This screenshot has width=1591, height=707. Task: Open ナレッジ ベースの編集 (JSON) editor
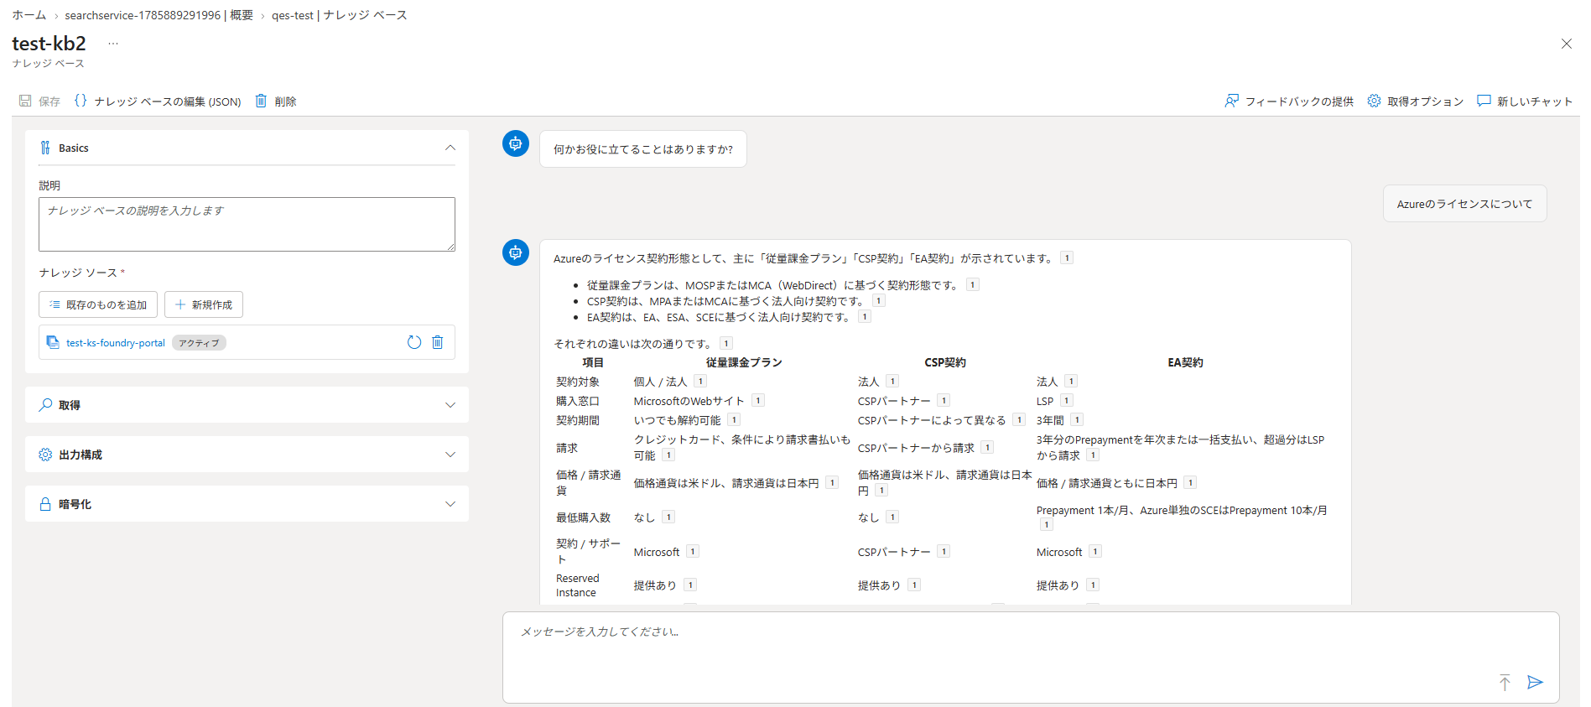coord(158,101)
